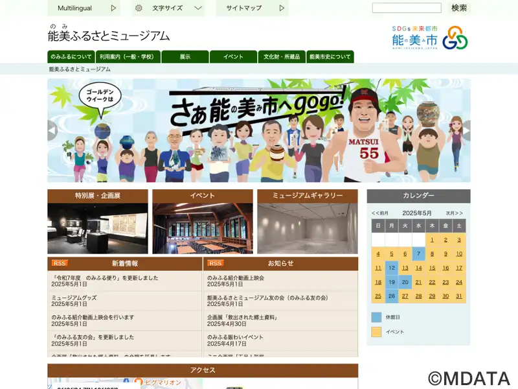The height and width of the screenshot is (389, 518).
Task: Select May 15 in the calendar
Action: 432,268
